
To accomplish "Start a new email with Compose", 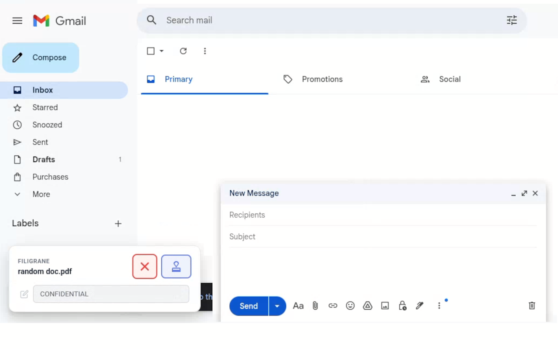I will point(41,57).
